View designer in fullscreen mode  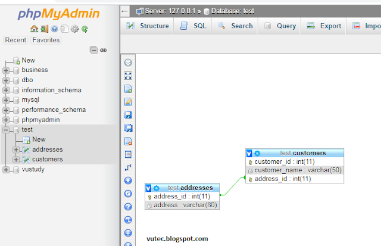(x=128, y=76)
